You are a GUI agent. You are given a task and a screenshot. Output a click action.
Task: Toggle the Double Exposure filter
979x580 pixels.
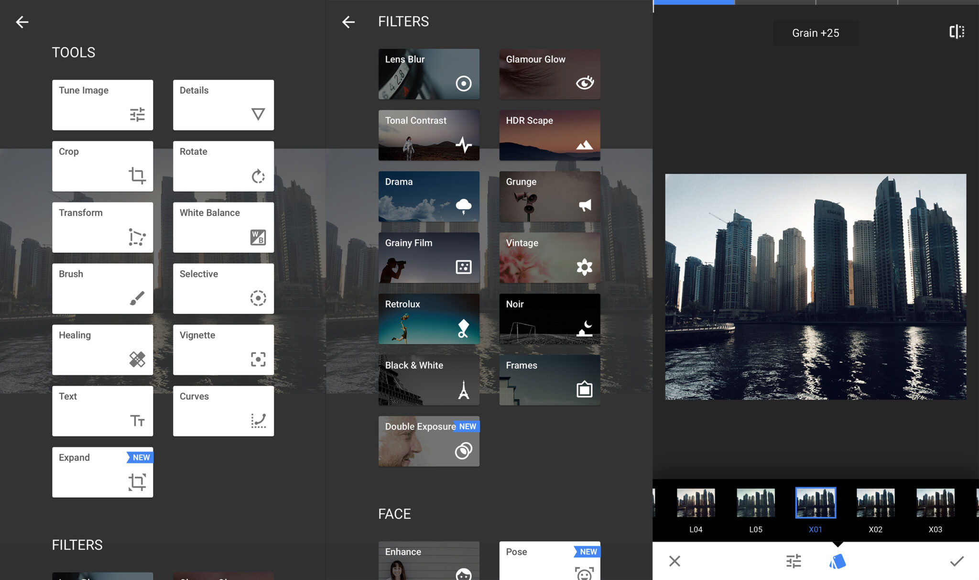[x=429, y=442]
